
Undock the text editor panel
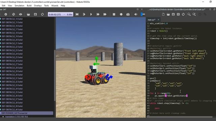pos(210,9)
